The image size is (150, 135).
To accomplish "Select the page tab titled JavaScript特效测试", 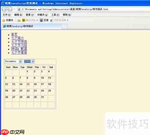I will click(x=31, y=26).
